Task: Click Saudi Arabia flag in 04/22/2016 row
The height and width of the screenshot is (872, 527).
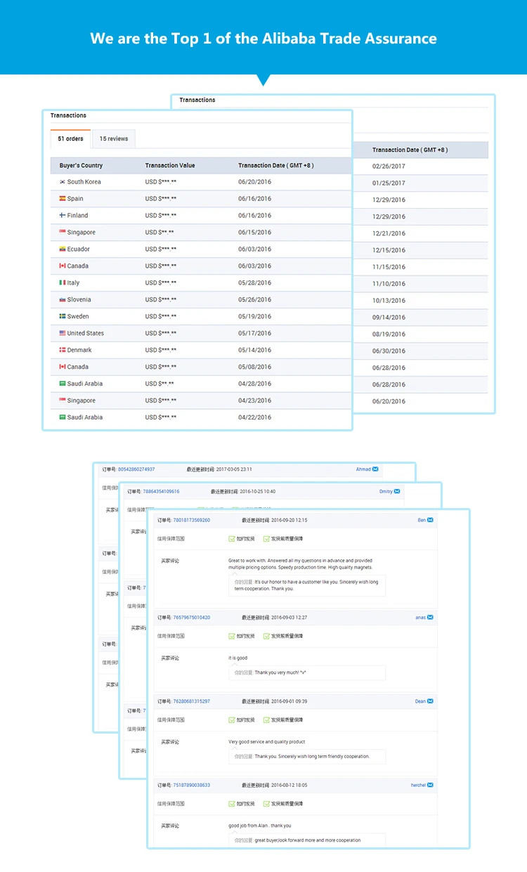Action: click(63, 417)
